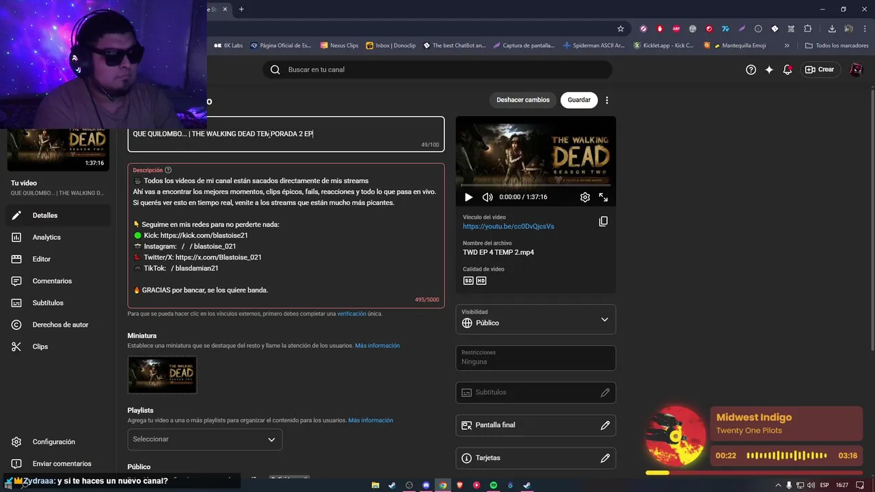Copy the video link
This screenshot has height=492, width=875.
click(x=603, y=221)
